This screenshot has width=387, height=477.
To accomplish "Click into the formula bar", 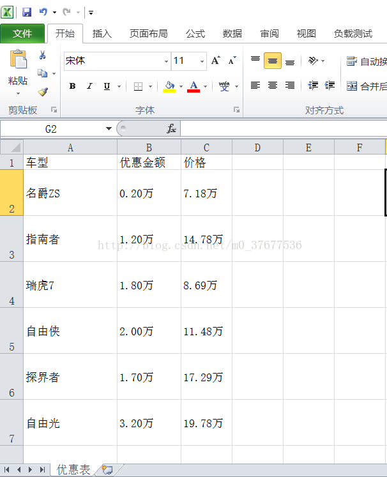I will [x=284, y=128].
